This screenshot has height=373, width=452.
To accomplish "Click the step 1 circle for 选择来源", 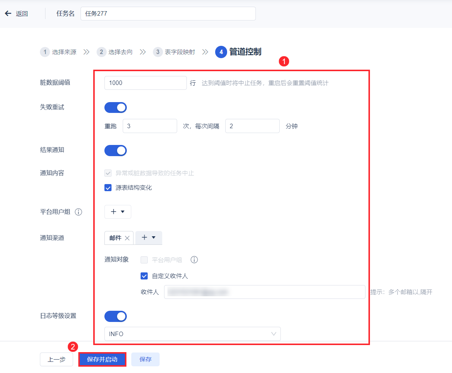I will (x=45, y=52).
